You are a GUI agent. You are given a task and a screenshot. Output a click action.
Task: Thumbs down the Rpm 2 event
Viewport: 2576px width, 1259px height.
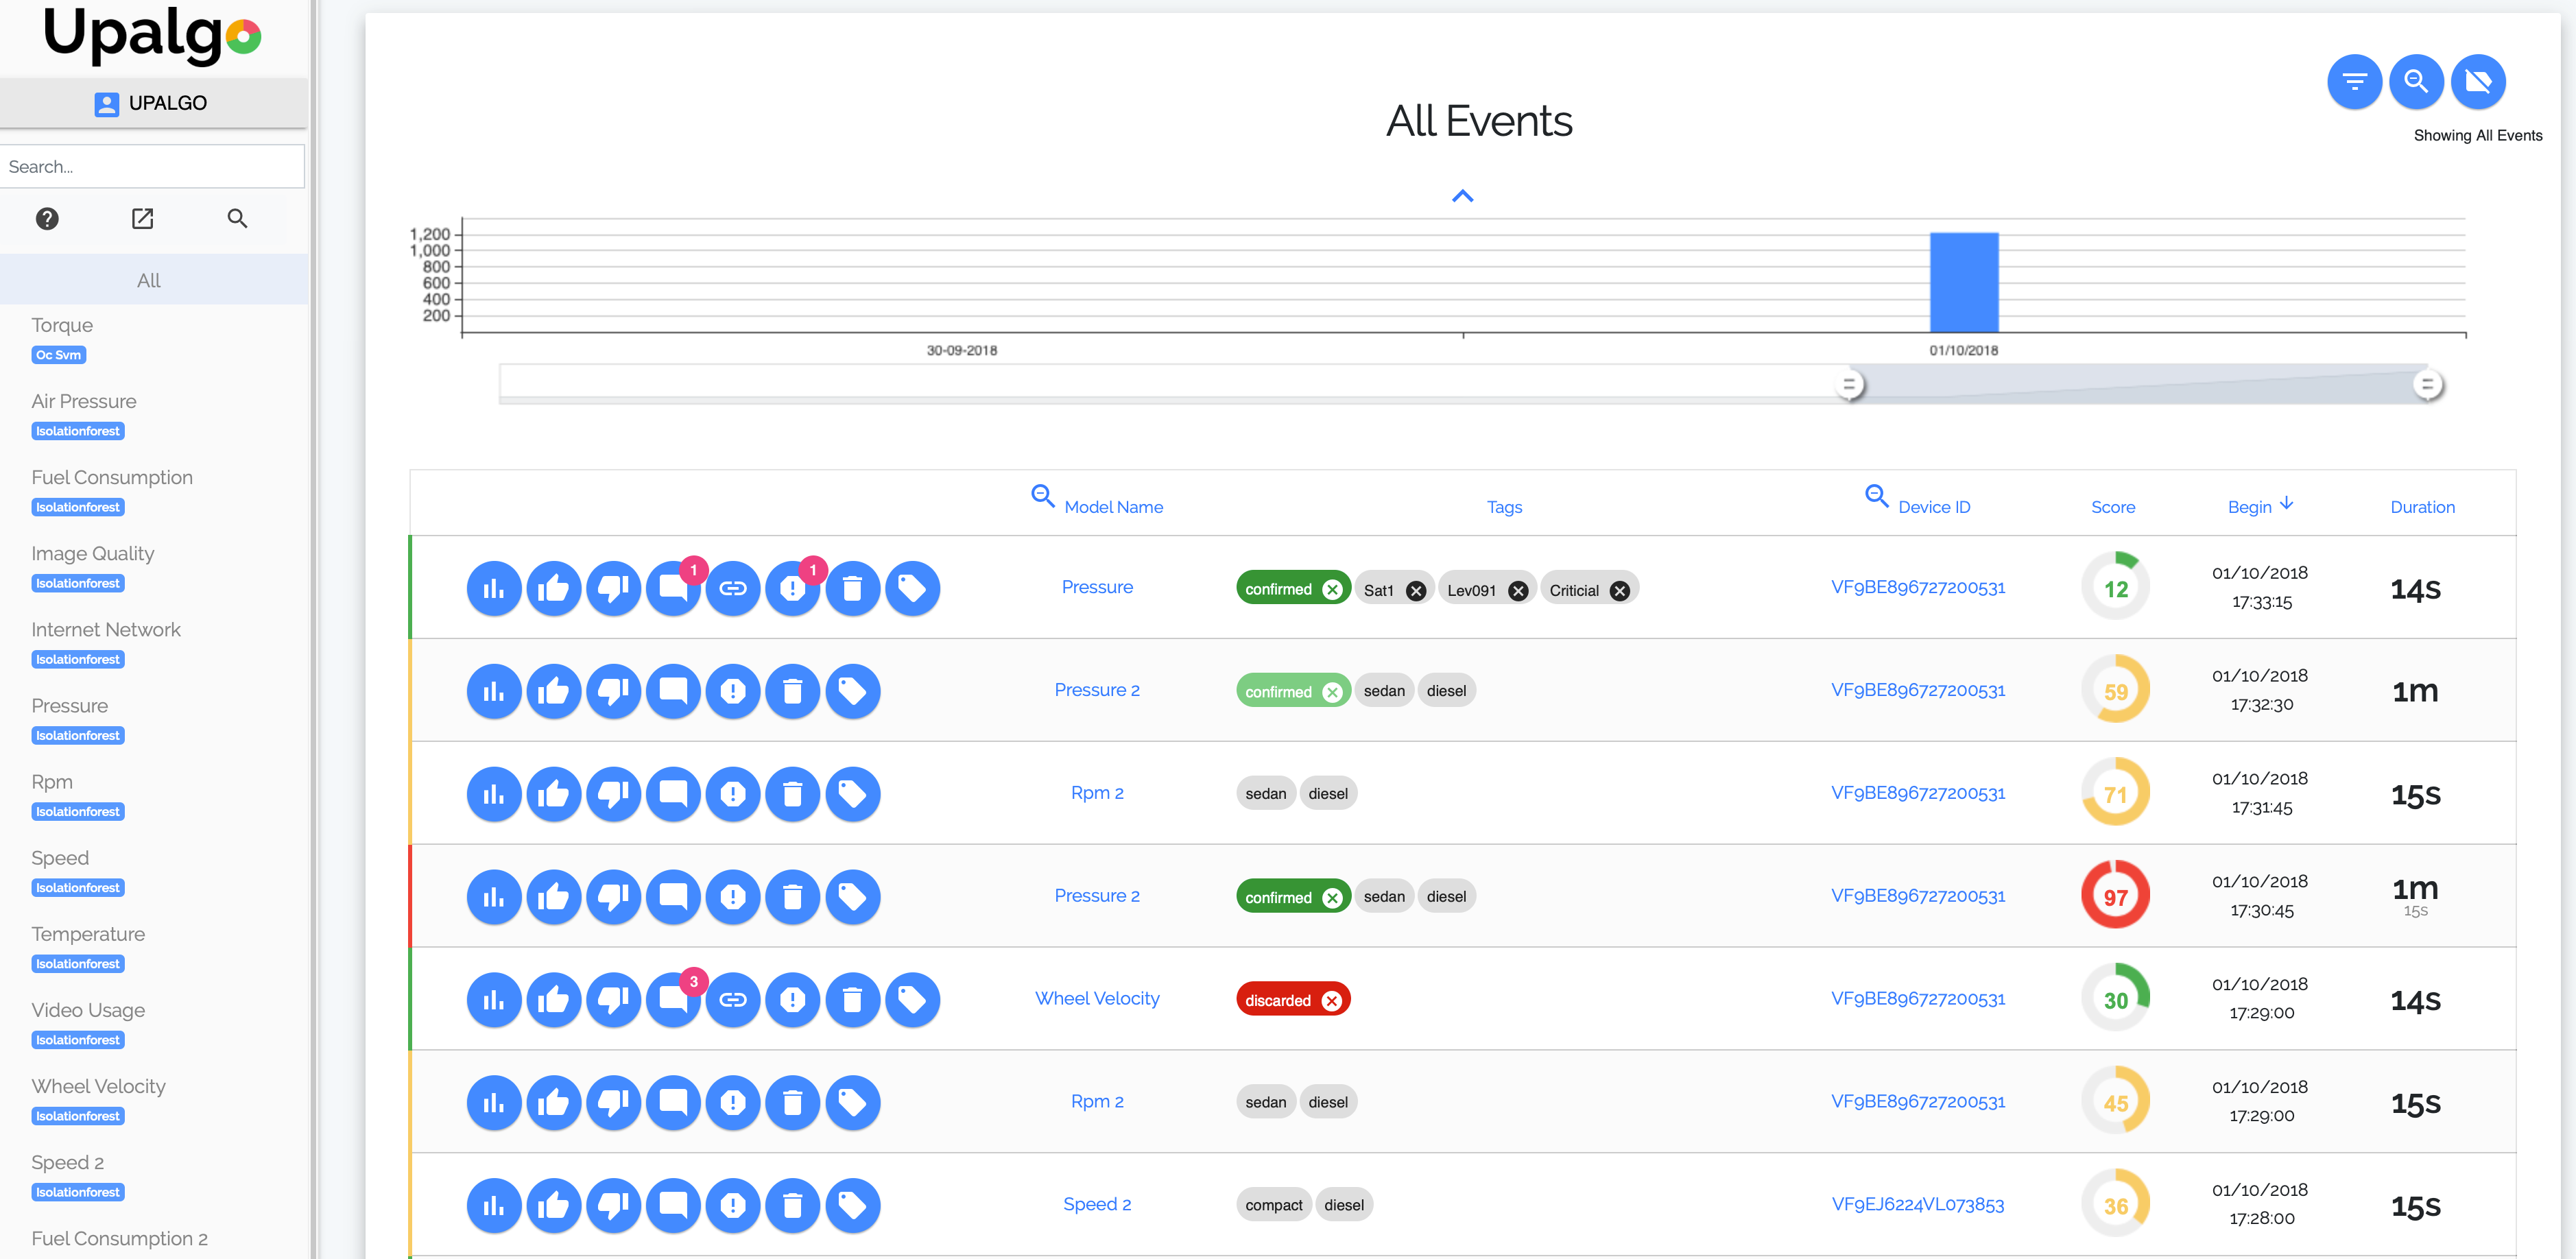613,793
